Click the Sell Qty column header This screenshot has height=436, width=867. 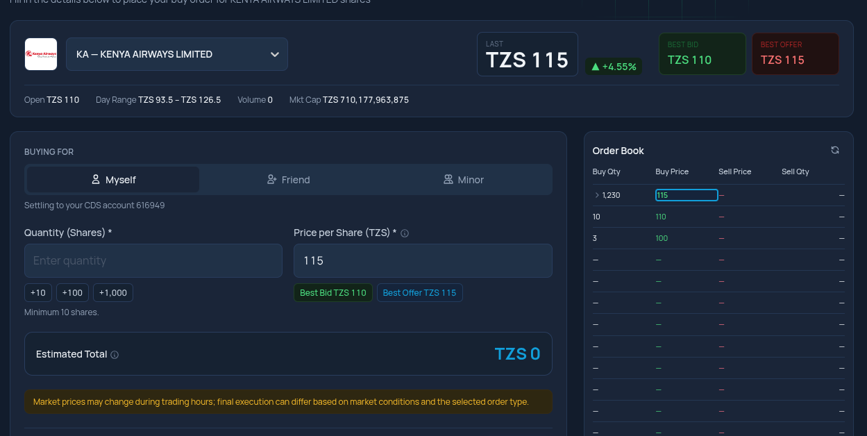pos(796,171)
